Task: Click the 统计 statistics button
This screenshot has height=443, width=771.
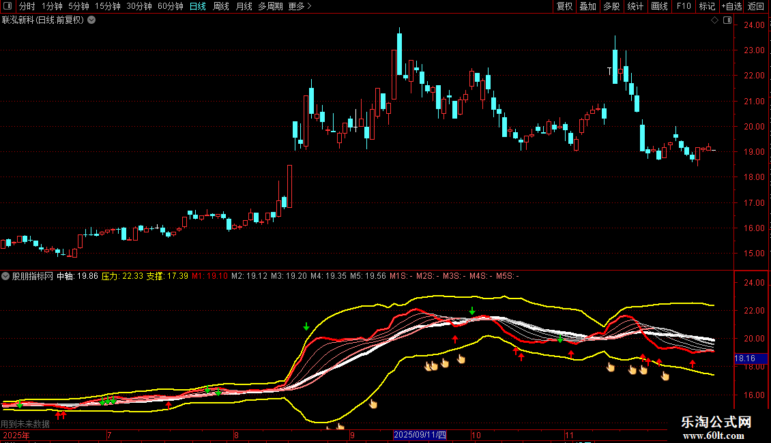Action: coord(635,6)
